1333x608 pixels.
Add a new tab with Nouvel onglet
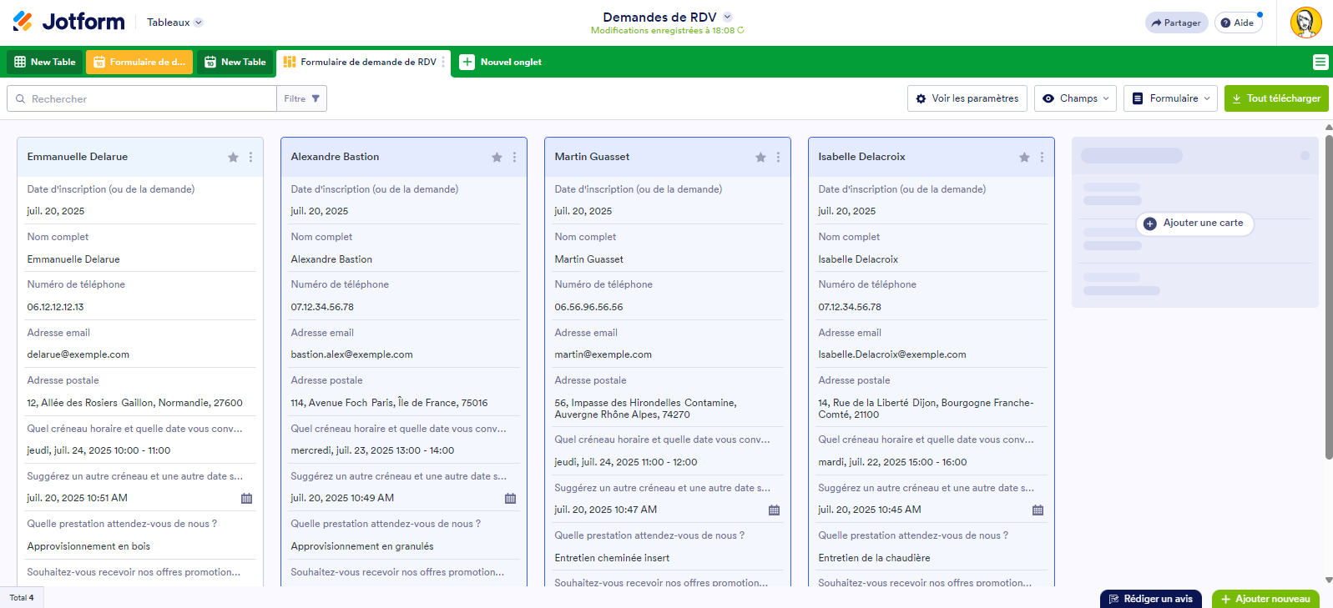(x=501, y=62)
